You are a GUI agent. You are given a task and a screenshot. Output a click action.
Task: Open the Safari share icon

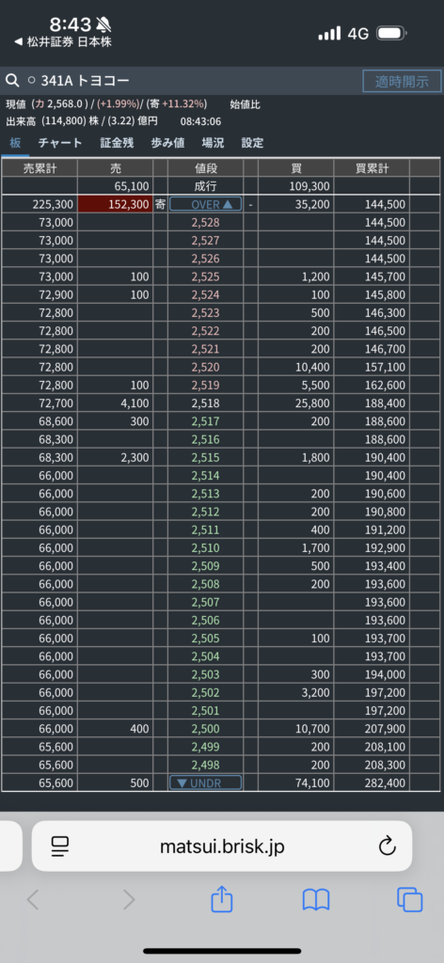pos(222,900)
